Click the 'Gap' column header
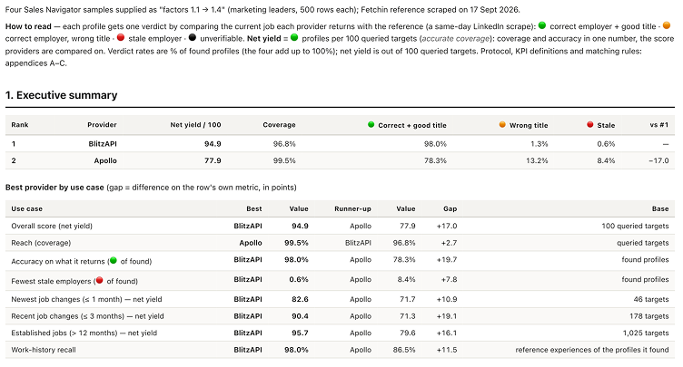This screenshot has width=683, height=367. (450, 208)
